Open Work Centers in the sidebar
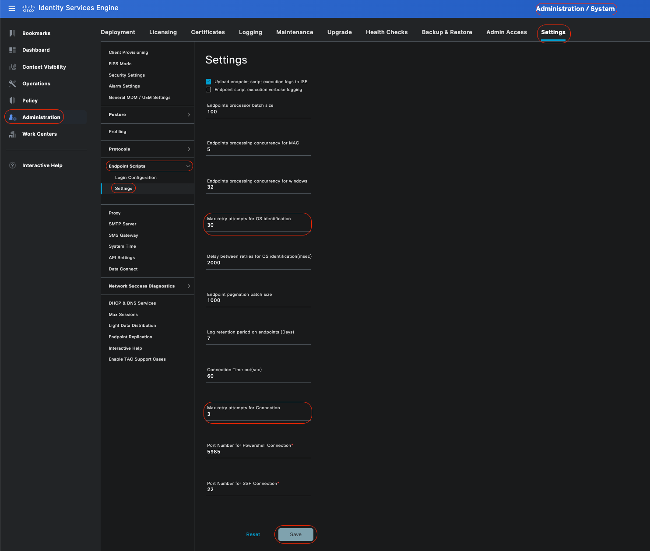The width and height of the screenshot is (650, 551). point(39,134)
